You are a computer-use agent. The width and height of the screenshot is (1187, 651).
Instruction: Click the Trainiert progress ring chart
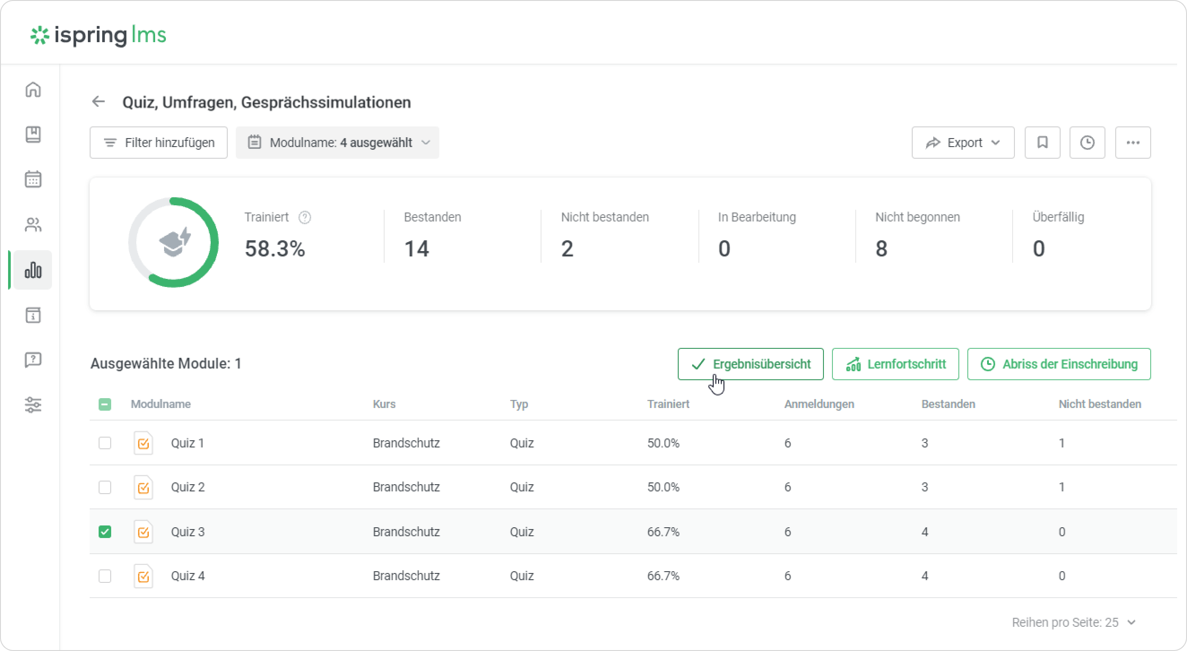(174, 243)
